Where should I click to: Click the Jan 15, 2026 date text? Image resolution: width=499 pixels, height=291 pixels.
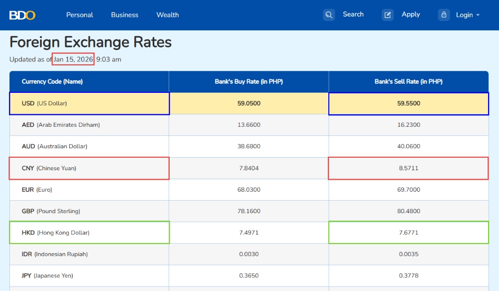73,59
